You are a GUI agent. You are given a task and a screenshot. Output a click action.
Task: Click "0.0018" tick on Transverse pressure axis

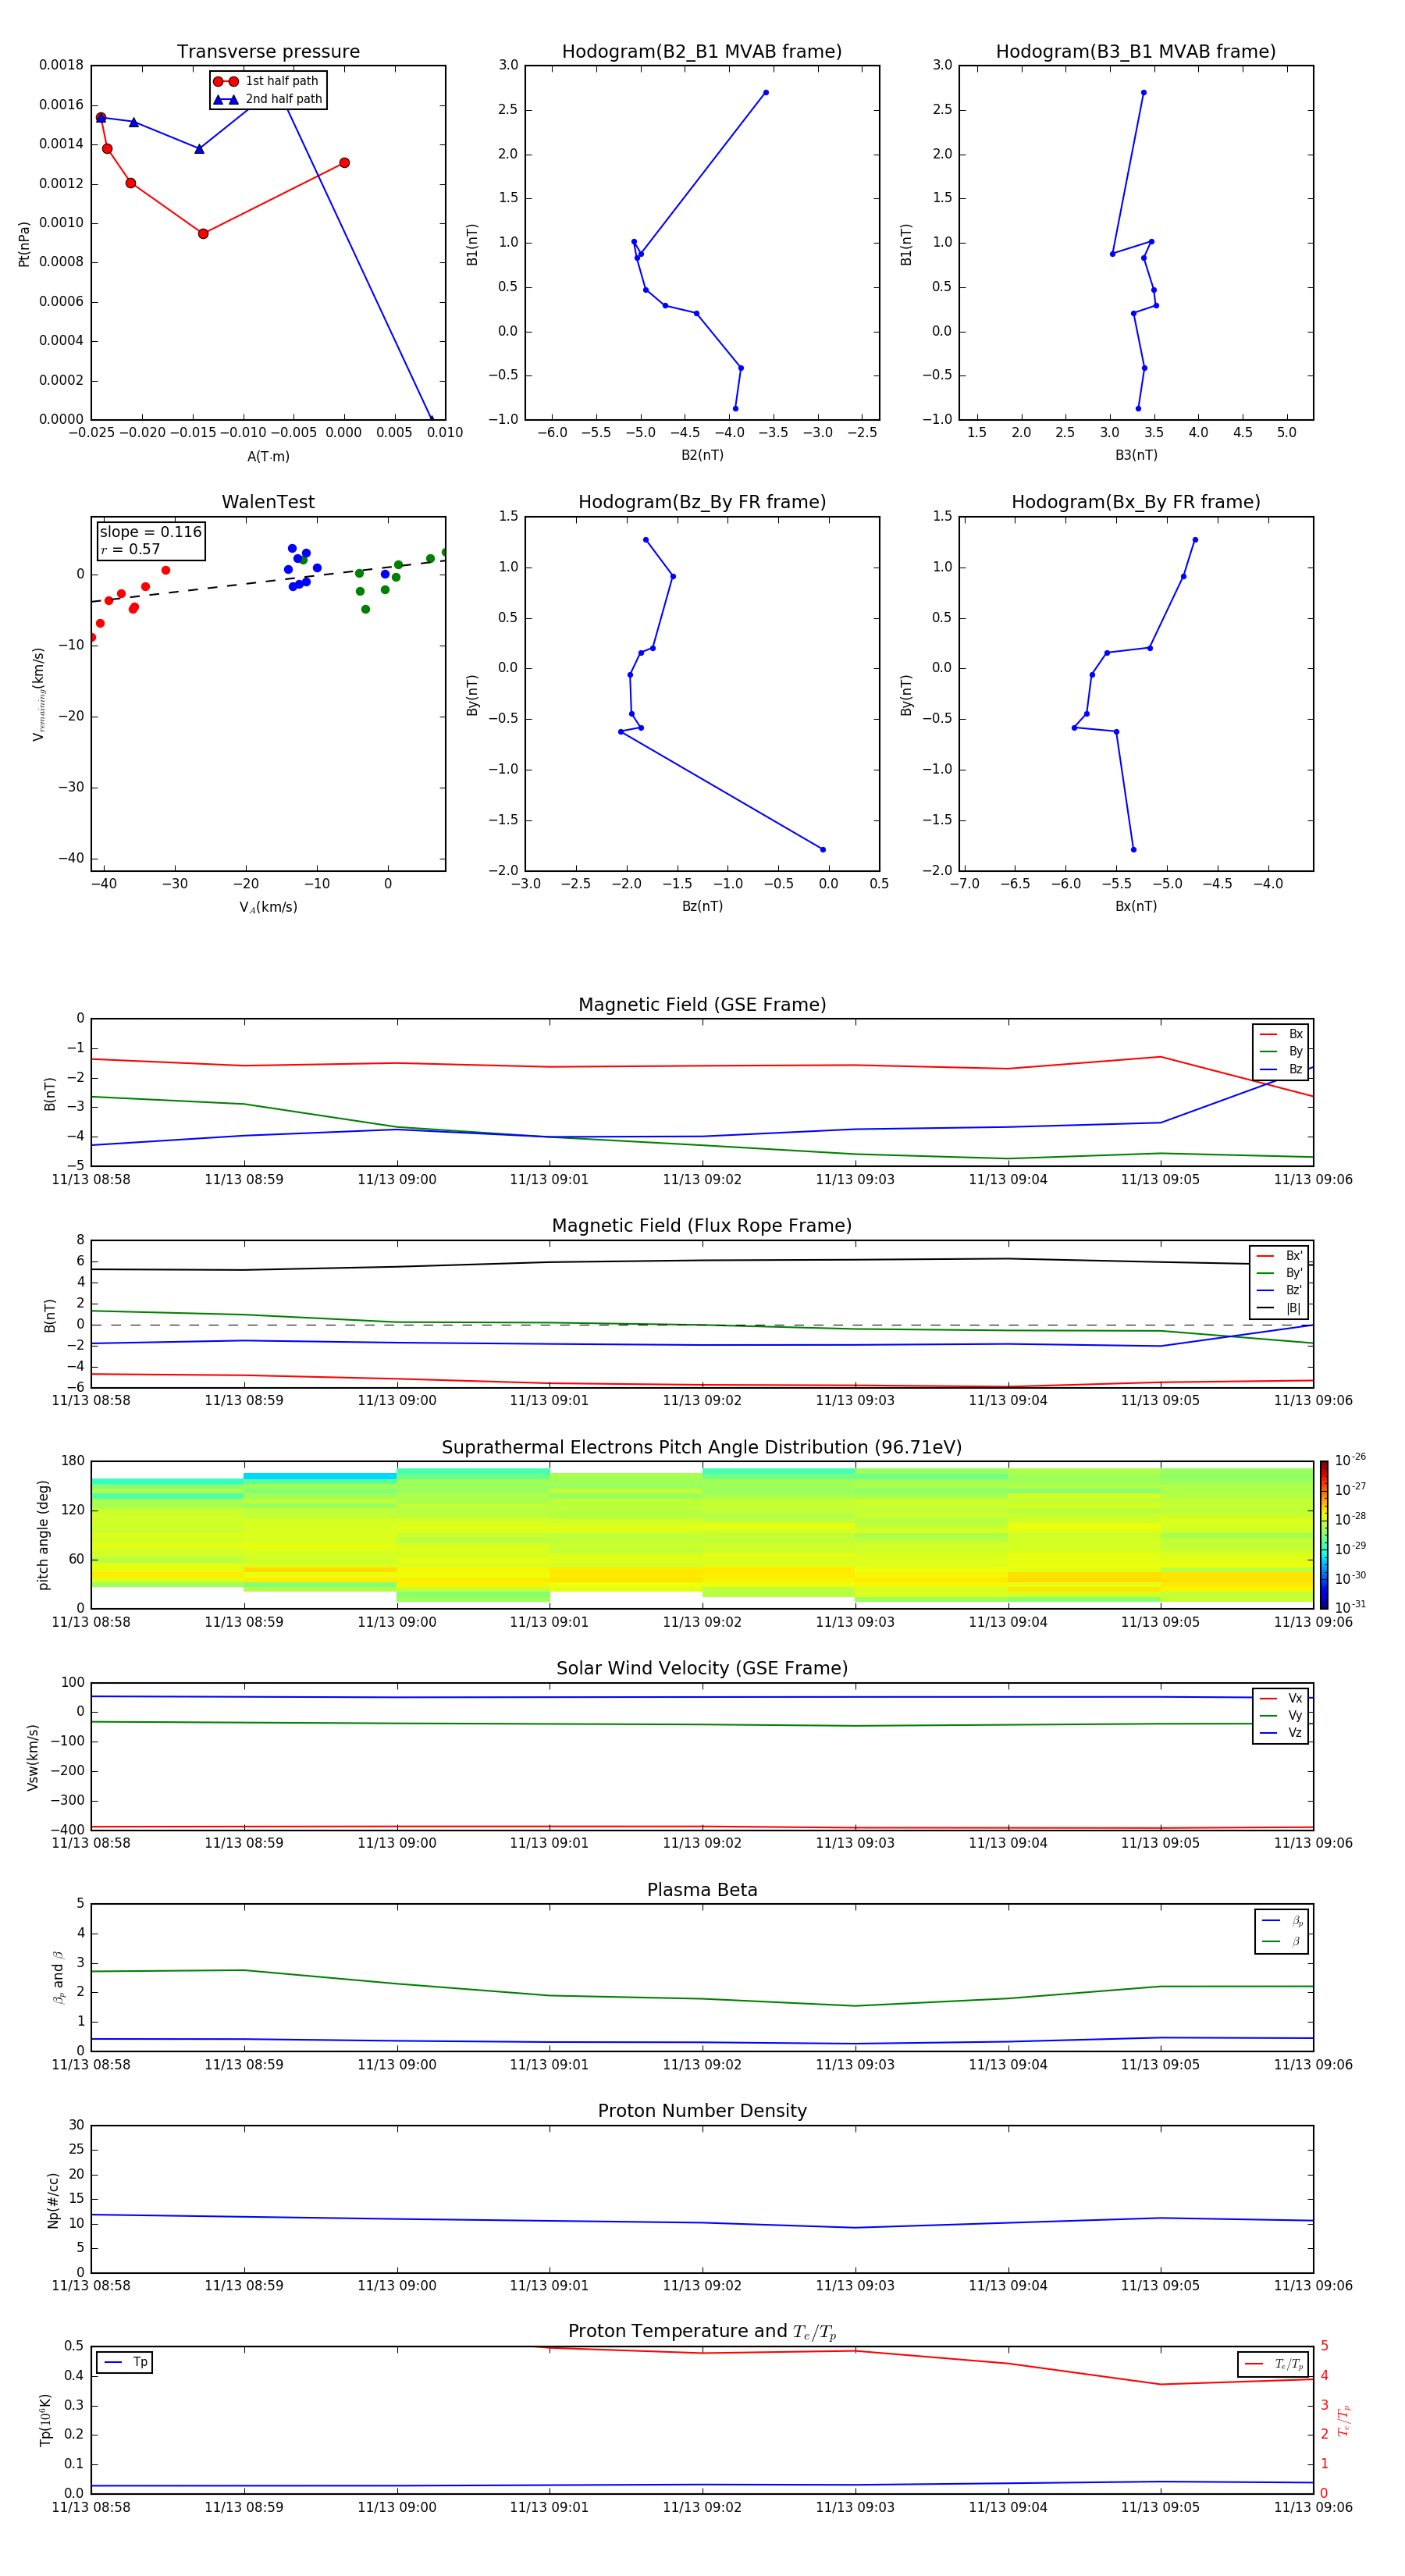[61, 65]
